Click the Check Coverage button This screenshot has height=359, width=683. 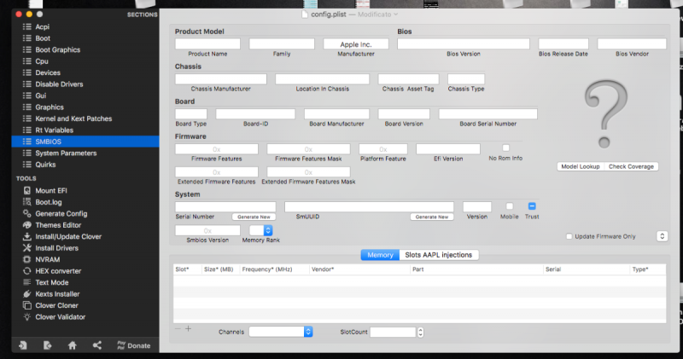pyautogui.click(x=631, y=166)
